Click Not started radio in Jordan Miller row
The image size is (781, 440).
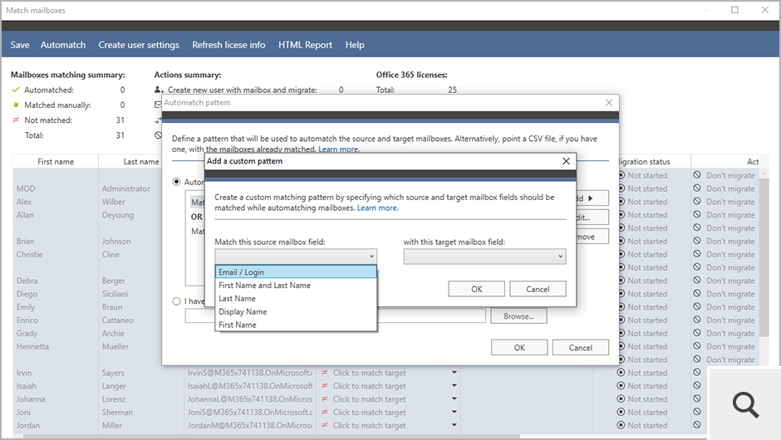621,425
